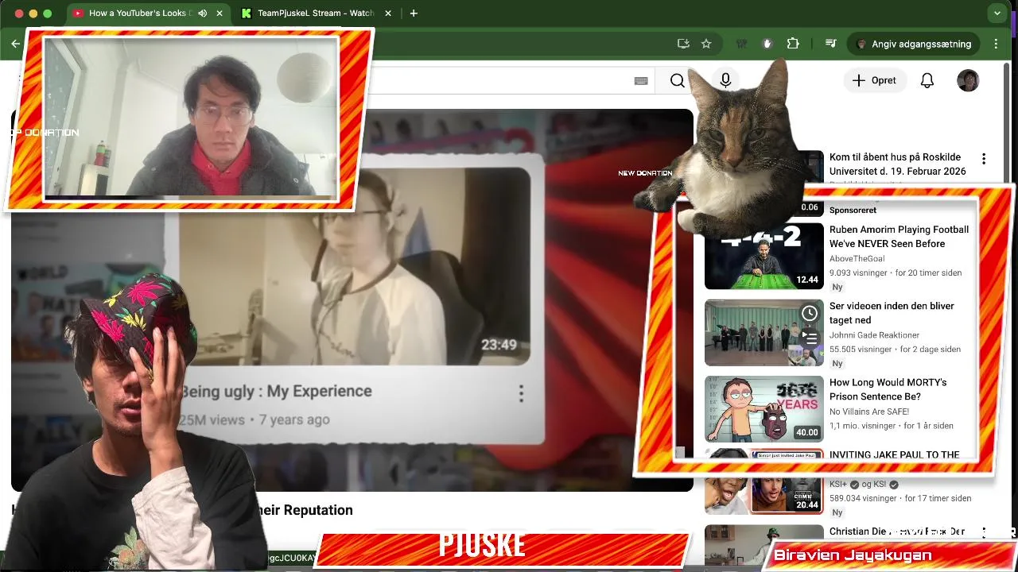Open YouTube notifications bell

pos(927,80)
